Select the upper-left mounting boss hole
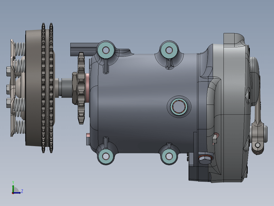Viewport: 274px width, 206px height. [106, 50]
